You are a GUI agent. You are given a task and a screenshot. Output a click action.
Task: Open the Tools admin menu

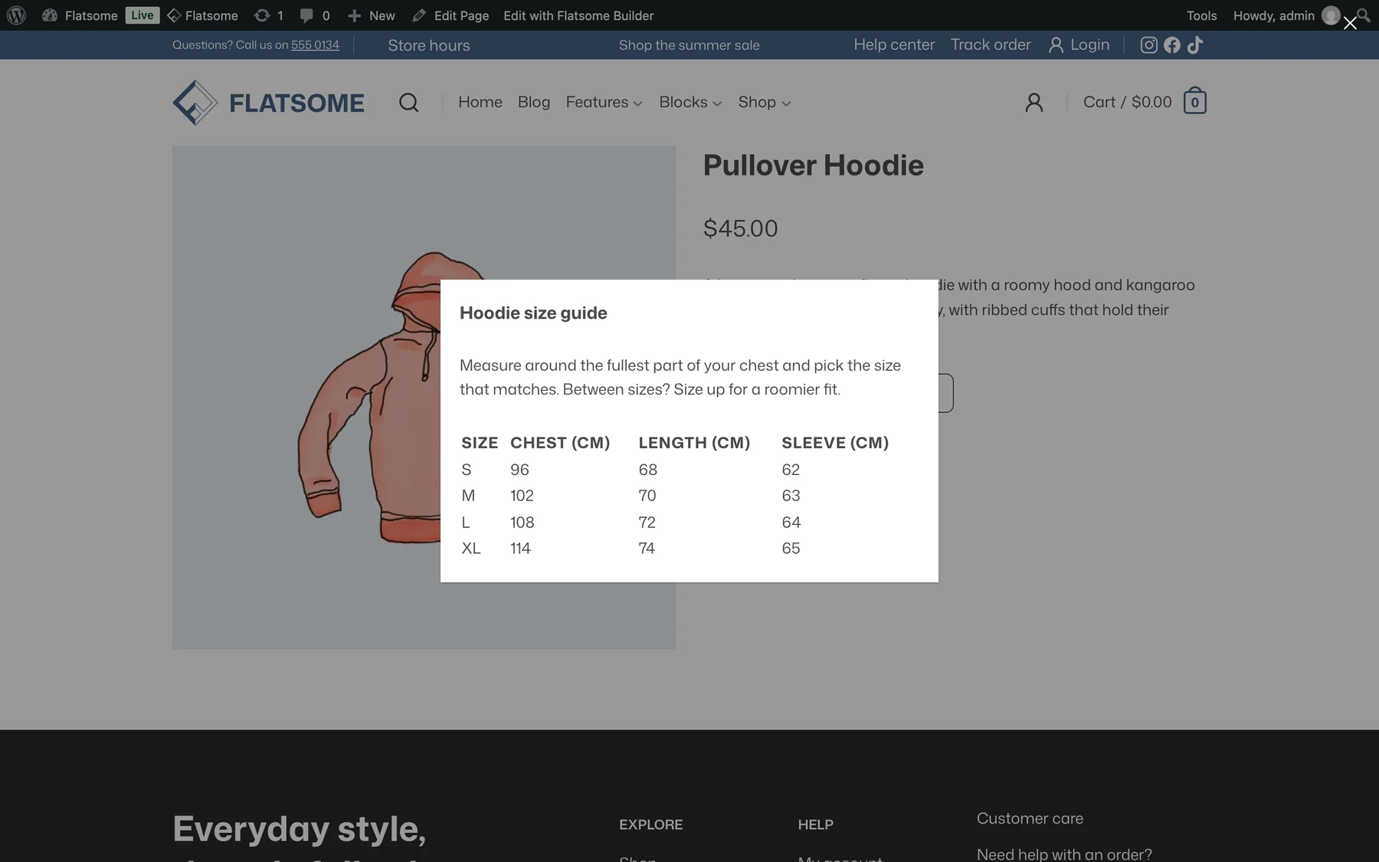tap(1201, 15)
